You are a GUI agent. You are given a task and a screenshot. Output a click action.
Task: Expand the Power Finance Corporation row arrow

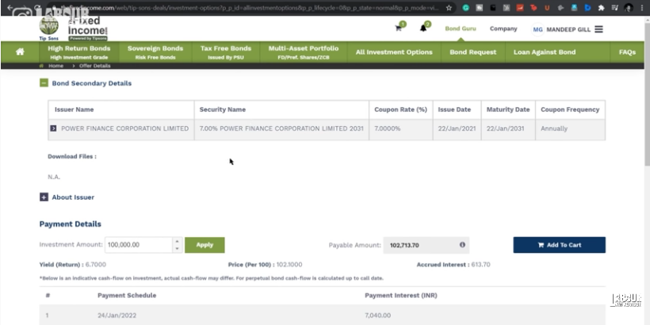click(x=53, y=128)
